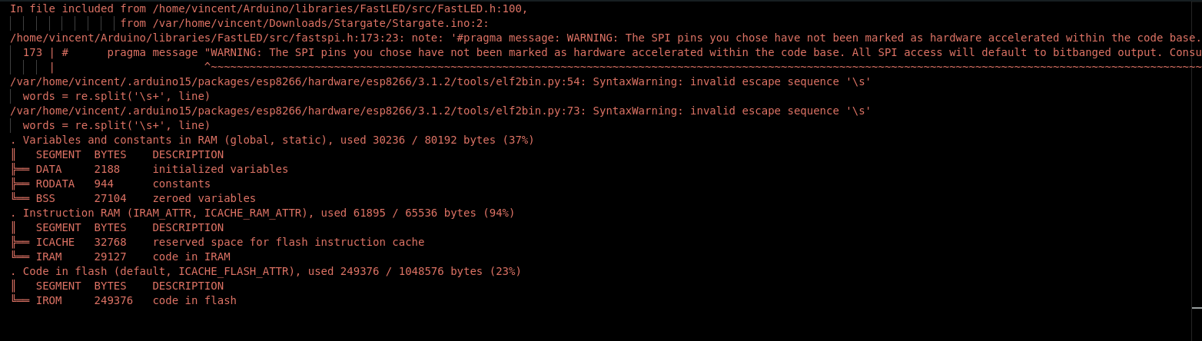Click the RAM table SEGMENT BYTES DESCRIPTION header
Screen dimensions: 1202x341
click(x=129, y=154)
